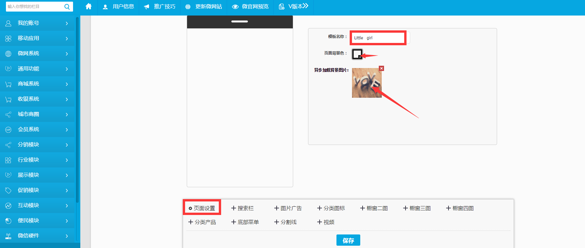The width and height of the screenshot is (585, 248).
Task: Click the 微网系统 globe icon
Action: (x=8, y=53)
